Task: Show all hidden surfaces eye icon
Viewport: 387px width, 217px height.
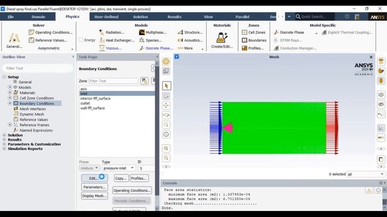Action: (381, 95)
